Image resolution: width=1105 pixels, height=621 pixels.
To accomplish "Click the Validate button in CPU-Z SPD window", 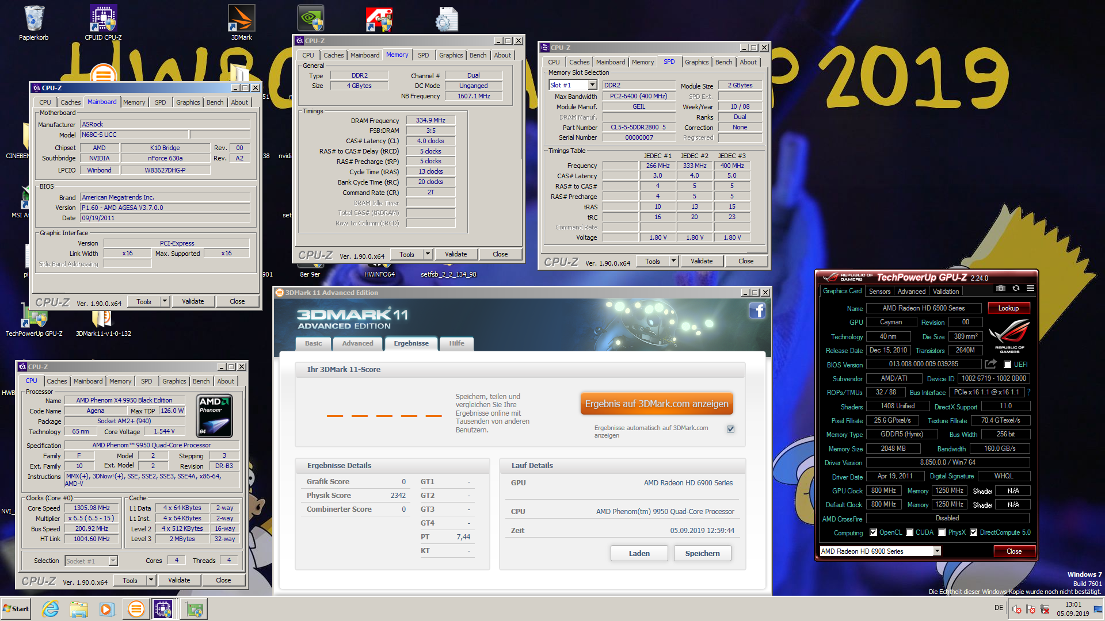I will point(702,261).
